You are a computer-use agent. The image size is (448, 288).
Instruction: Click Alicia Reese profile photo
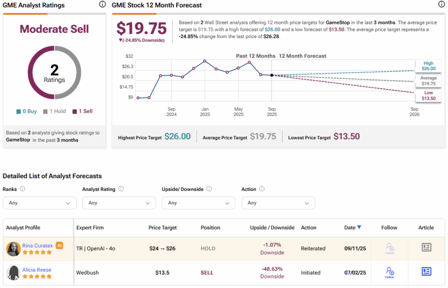pyautogui.click(x=14, y=273)
